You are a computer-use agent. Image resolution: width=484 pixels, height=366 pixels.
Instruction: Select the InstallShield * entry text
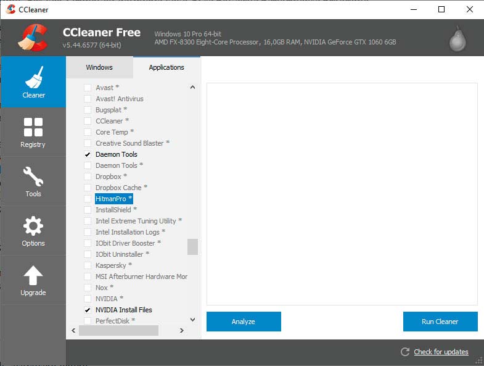click(116, 210)
